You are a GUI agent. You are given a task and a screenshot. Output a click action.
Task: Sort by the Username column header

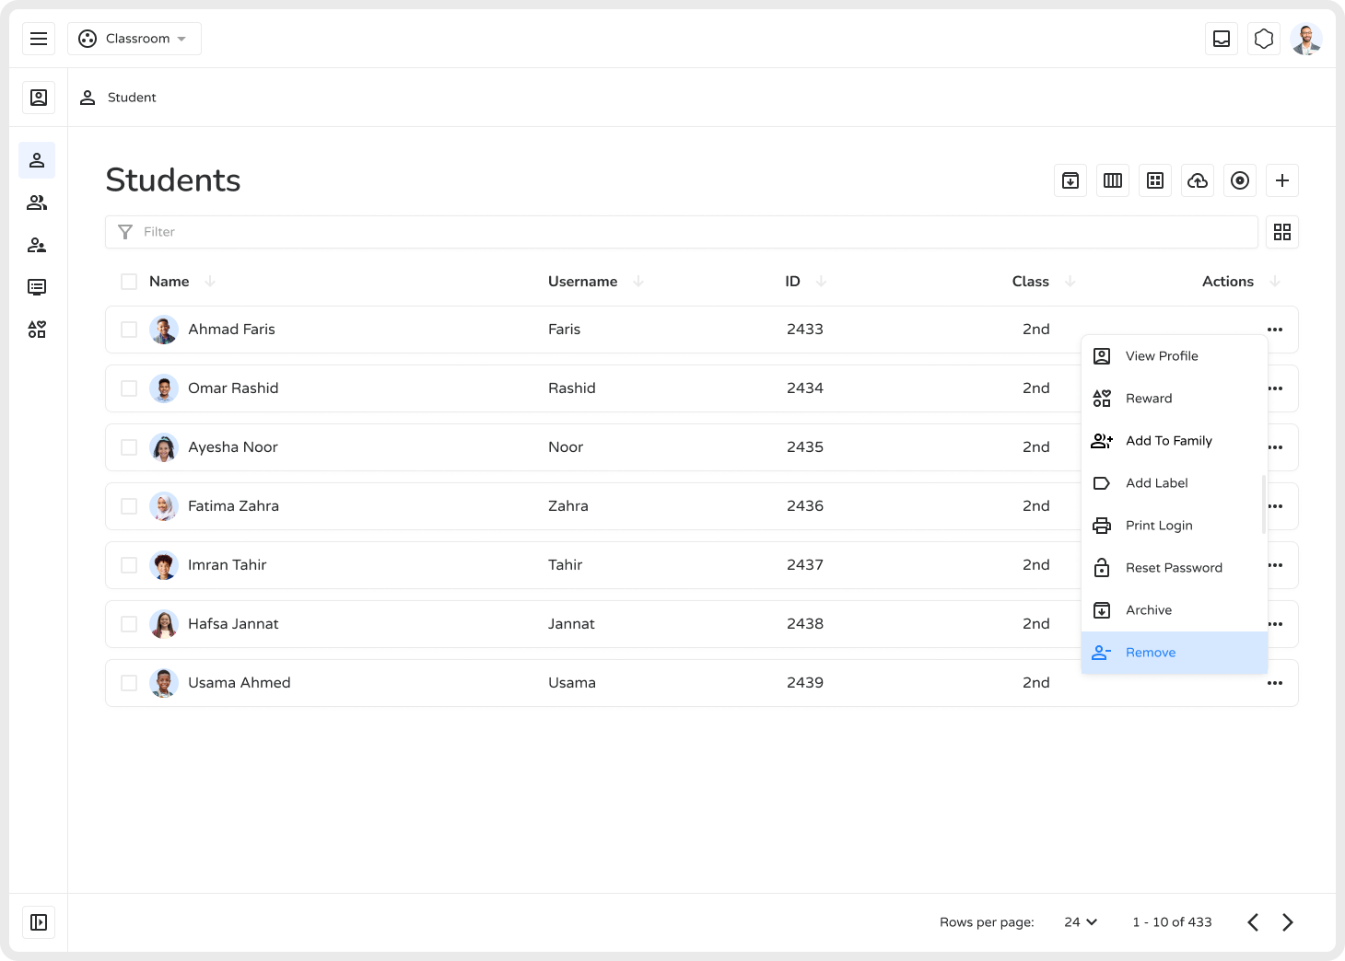(x=583, y=282)
